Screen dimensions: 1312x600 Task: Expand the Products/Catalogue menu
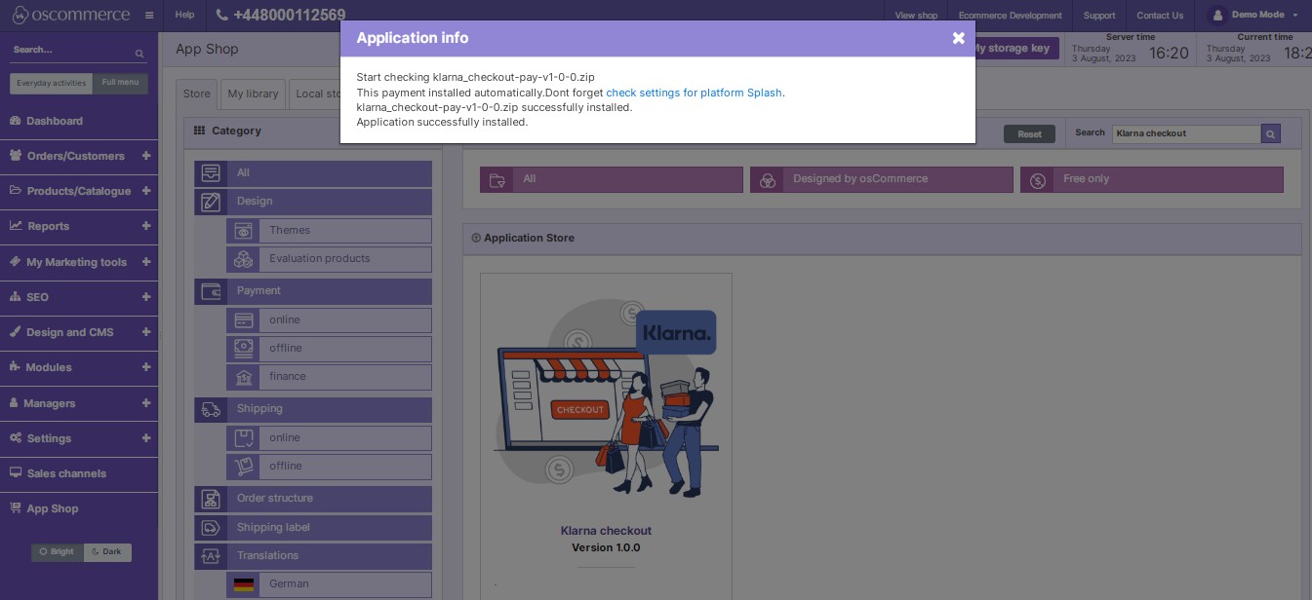click(x=146, y=191)
